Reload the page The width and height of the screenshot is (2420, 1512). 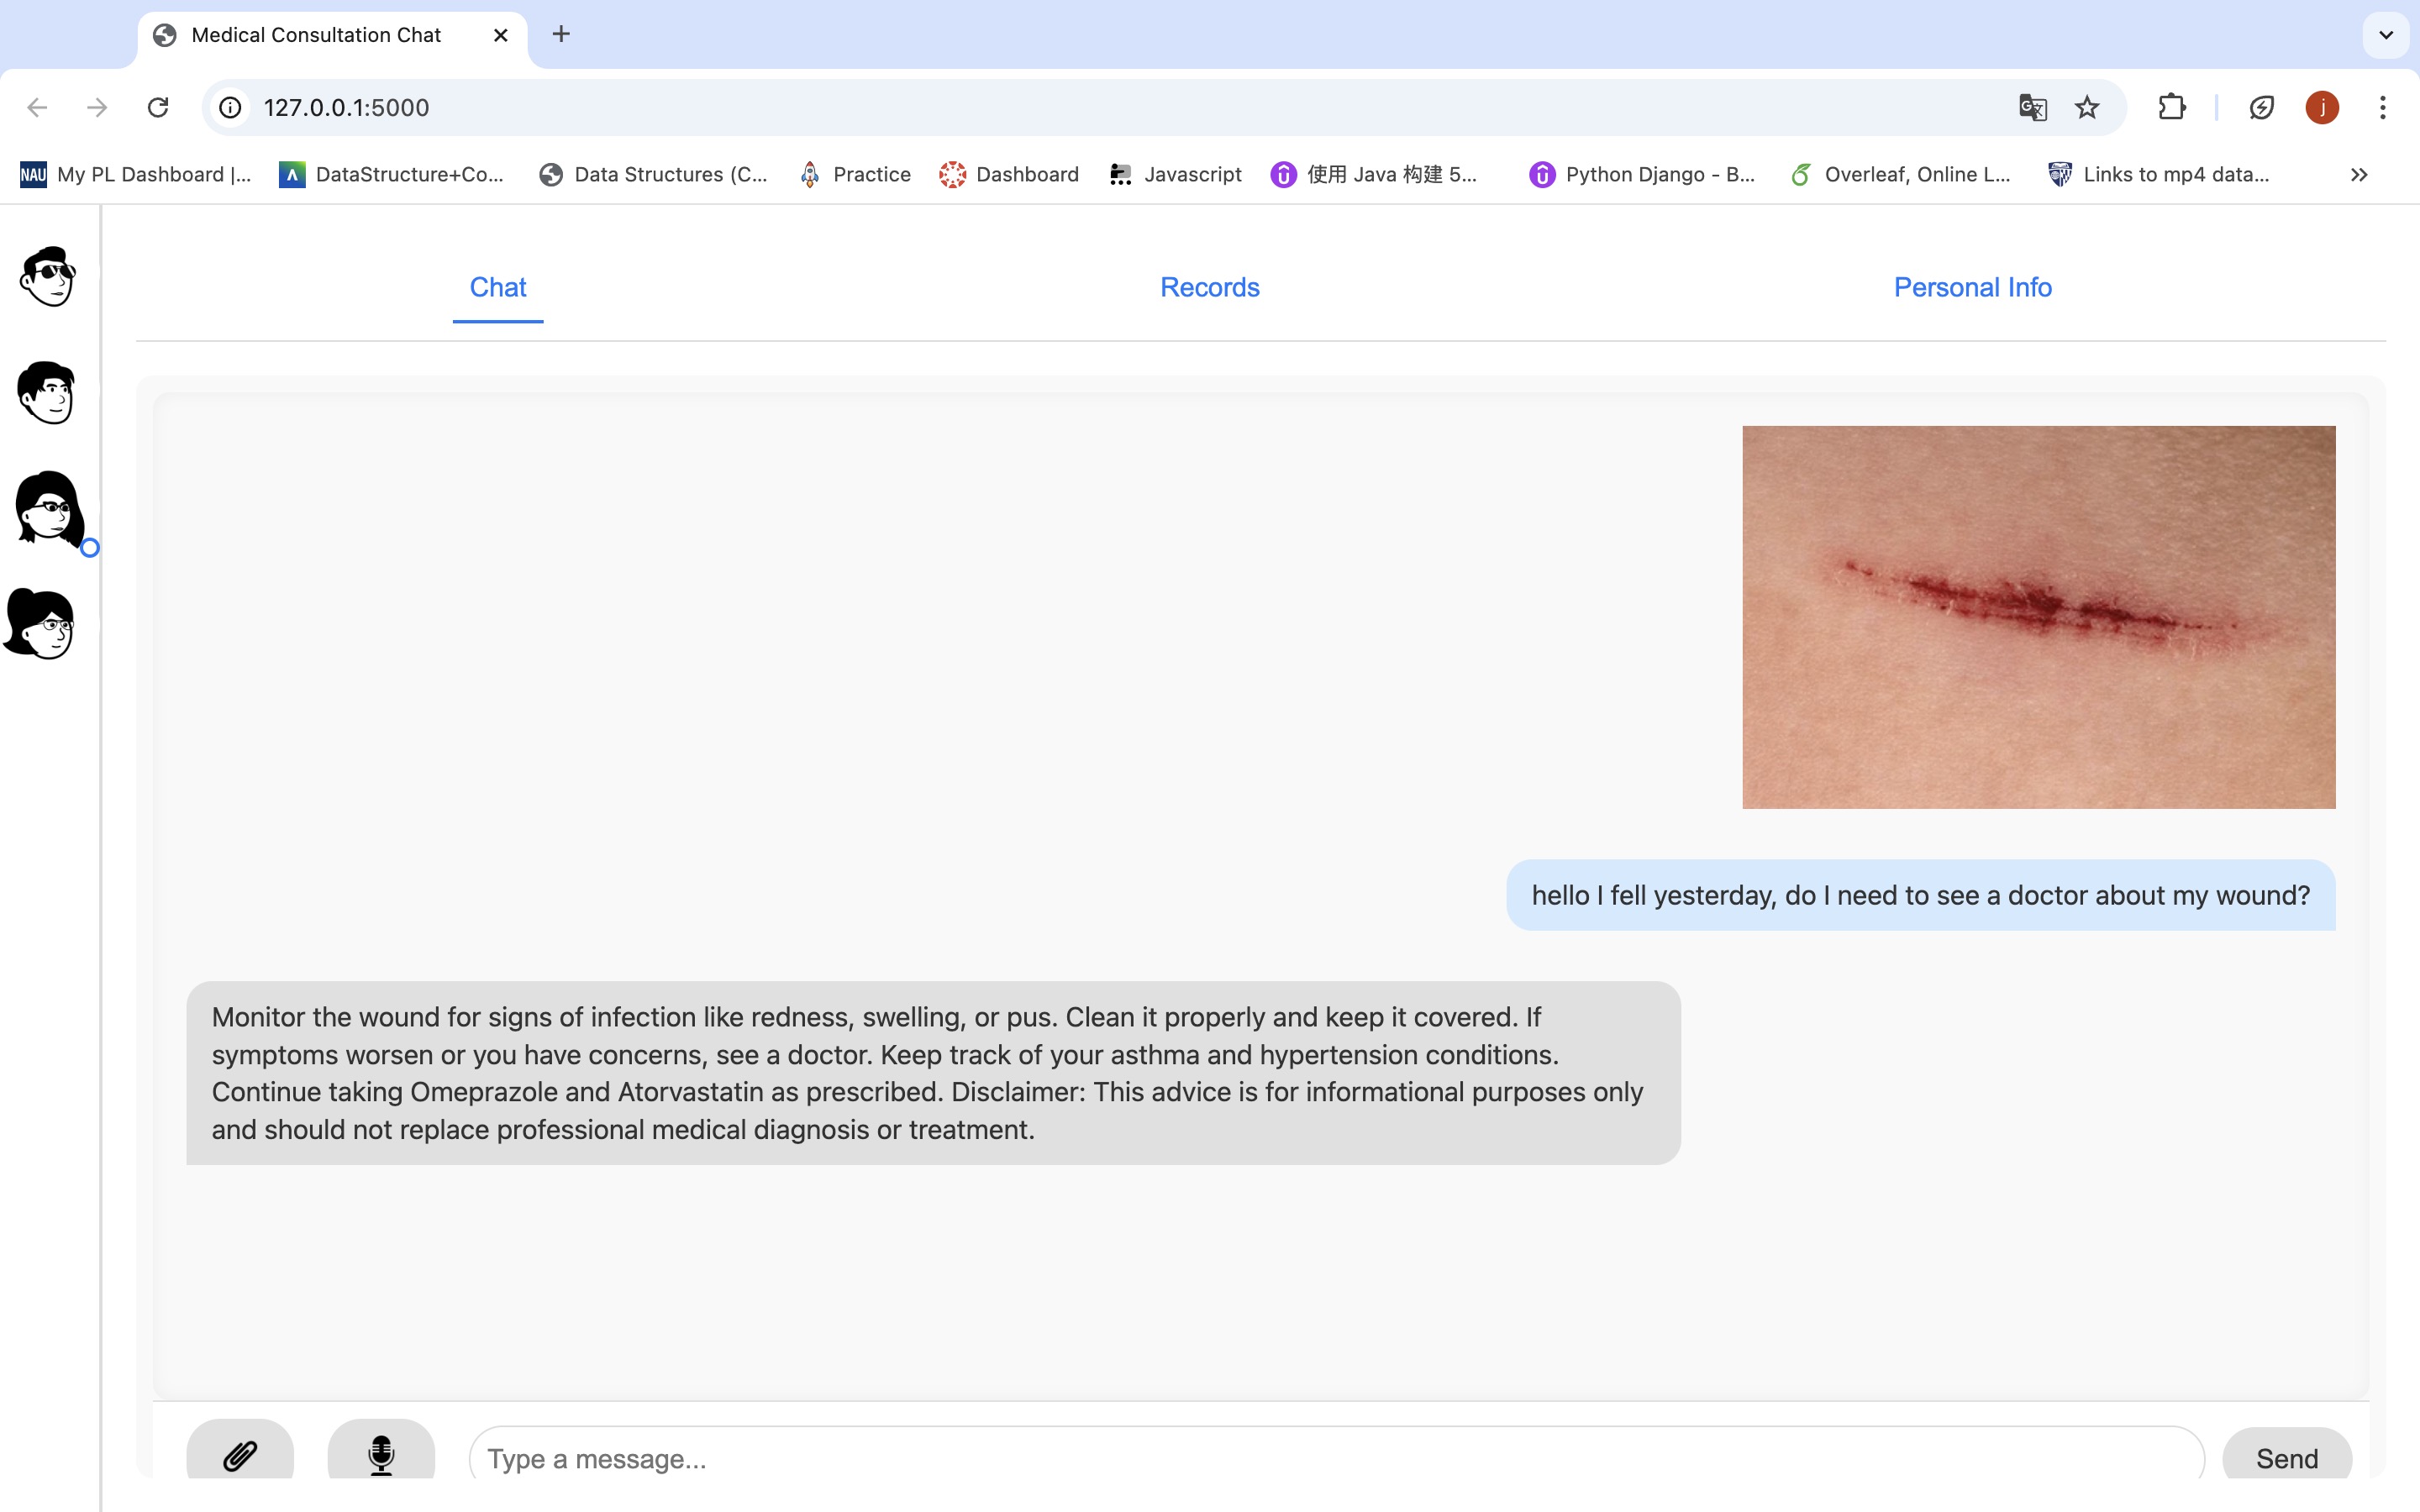pyautogui.click(x=158, y=107)
